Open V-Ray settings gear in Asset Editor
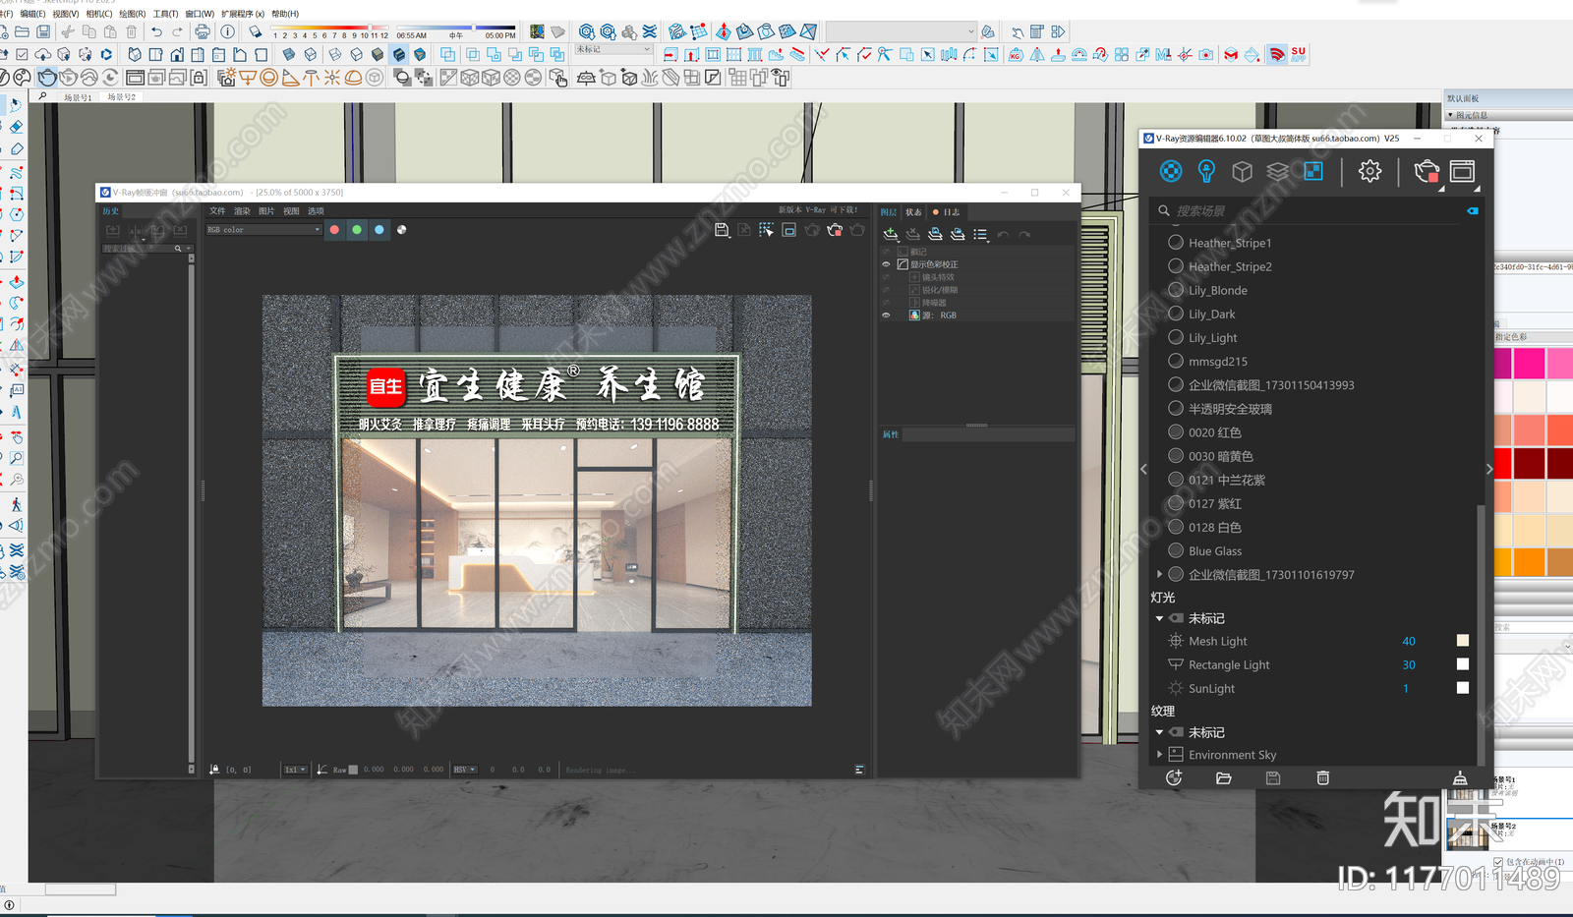This screenshot has height=917, width=1573. (1369, 172)
